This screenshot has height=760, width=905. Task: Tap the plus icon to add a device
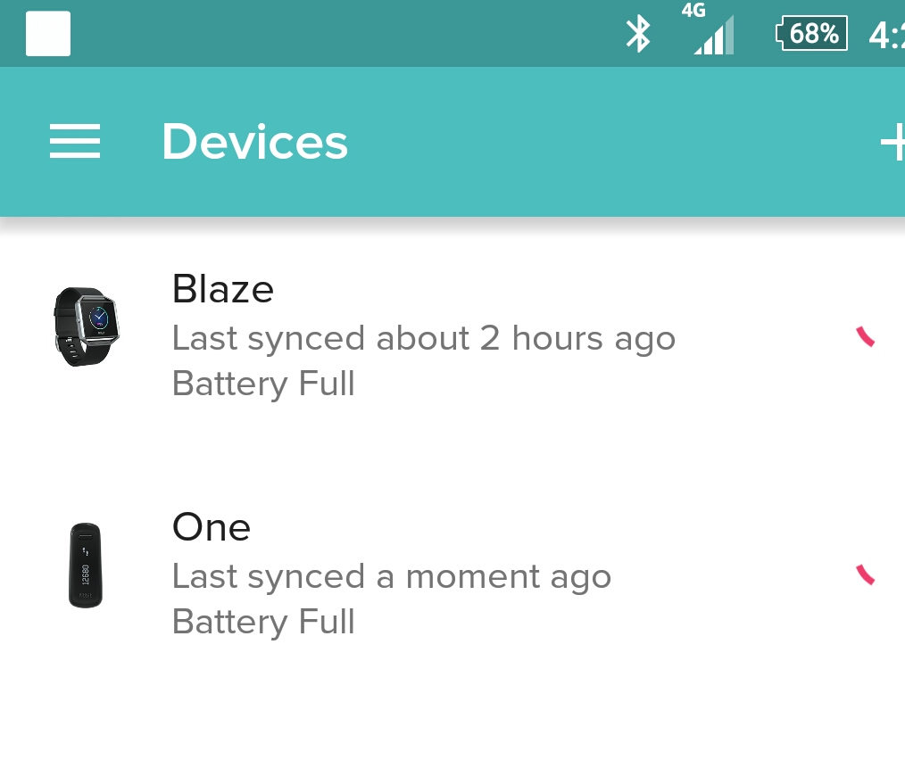click(x=893, y=143)
